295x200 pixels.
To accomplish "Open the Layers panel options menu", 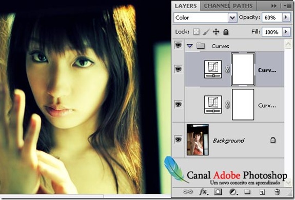I will [287, 6].
